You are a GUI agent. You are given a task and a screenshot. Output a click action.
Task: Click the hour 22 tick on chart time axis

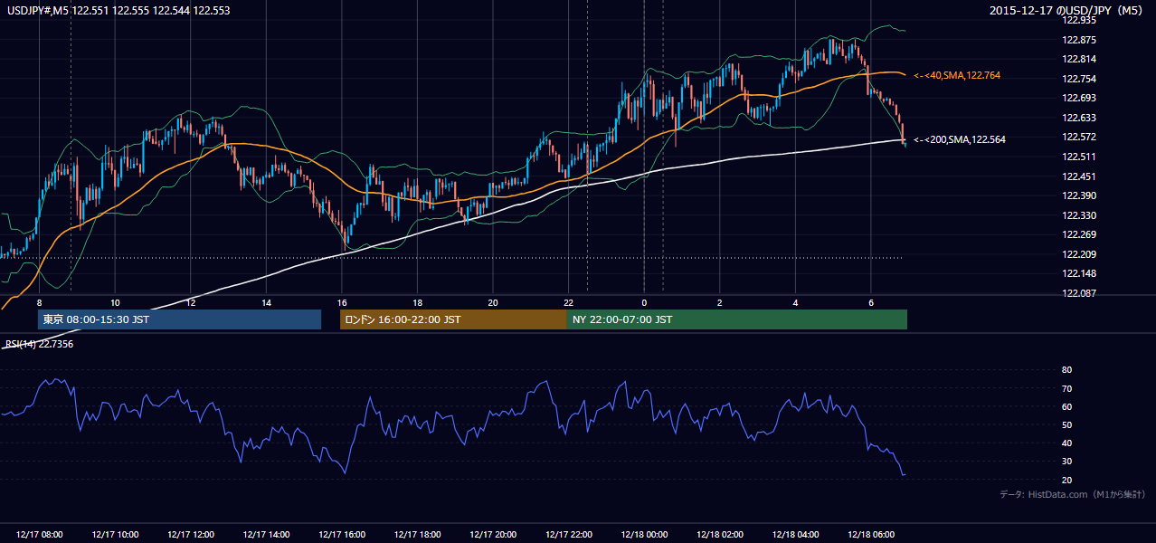tap(568, 302)
